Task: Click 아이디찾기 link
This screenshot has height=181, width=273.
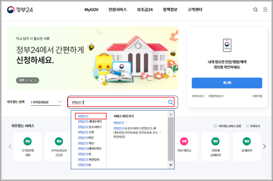Action: pos(198,96)
